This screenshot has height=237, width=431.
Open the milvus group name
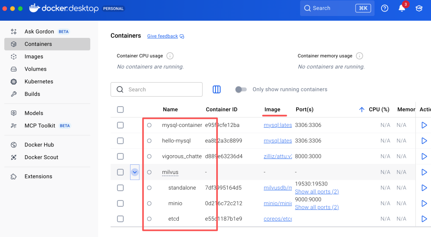[170, 172]
